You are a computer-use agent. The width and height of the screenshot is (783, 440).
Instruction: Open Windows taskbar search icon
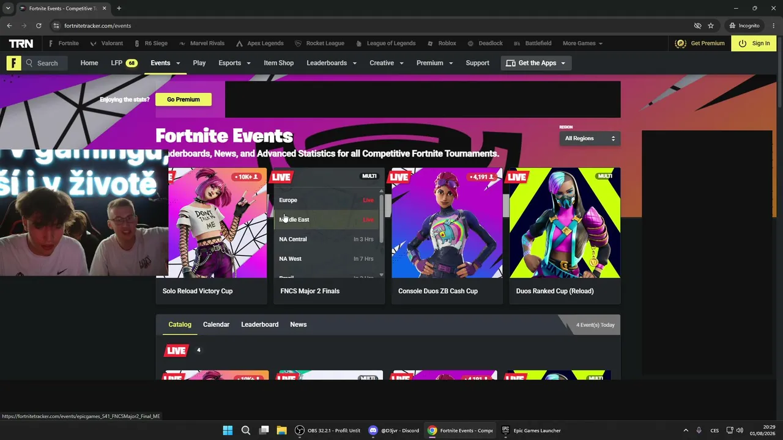coord(246,430)
